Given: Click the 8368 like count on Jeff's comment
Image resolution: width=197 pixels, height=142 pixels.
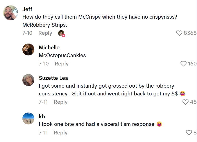Looking at the screenshot, I should tap(190, 33).
